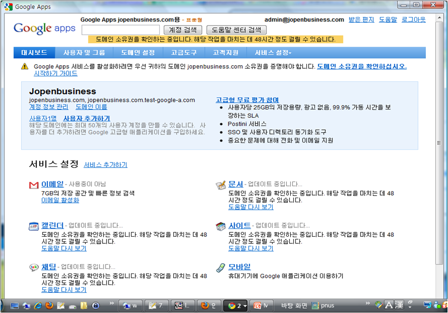Image resolution: width=448 pixels, height=313 pixels.
Task: Open Firefox from quick launch
Action: 49,305
